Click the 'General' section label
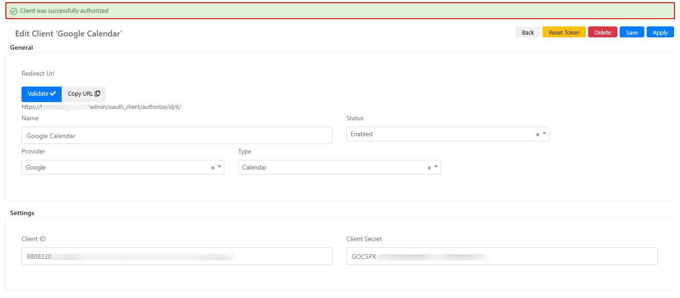 [x=21, y=47]
